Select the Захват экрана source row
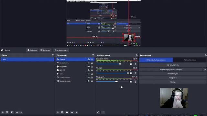The height and width of the screenshot is (116, 207). click(75, 81)
